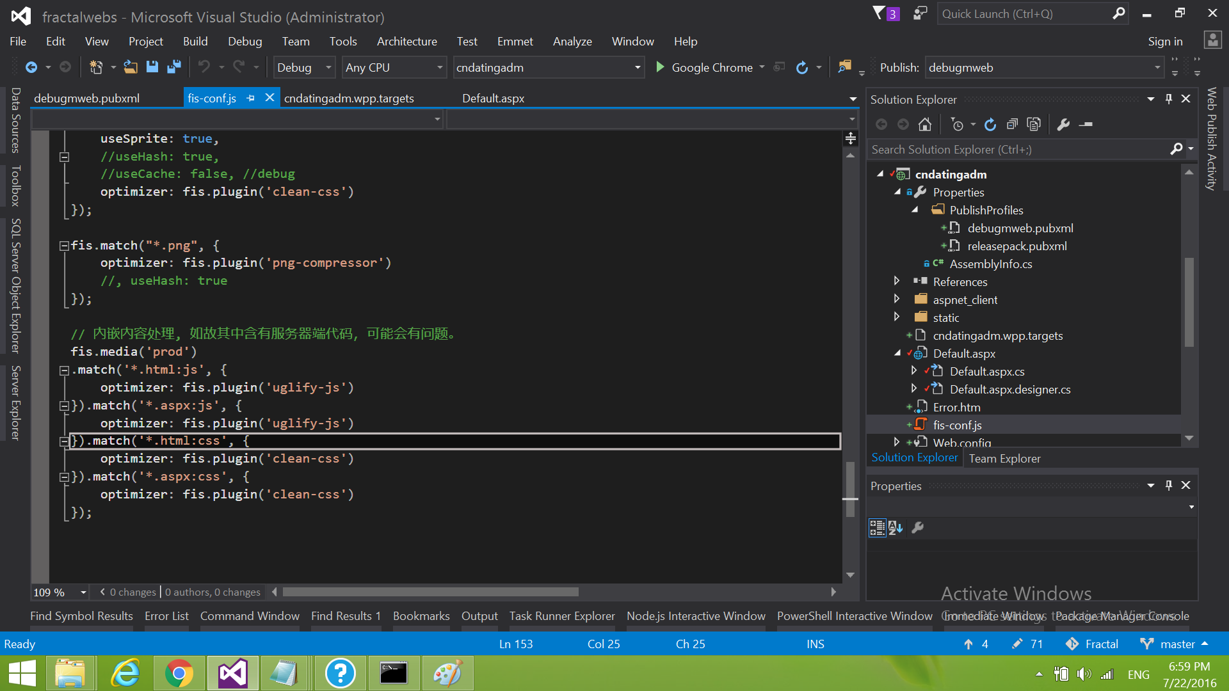Viewport: 1229px width, 691px height.
Task: Expand the References node
Action: [x=897, y=281]
